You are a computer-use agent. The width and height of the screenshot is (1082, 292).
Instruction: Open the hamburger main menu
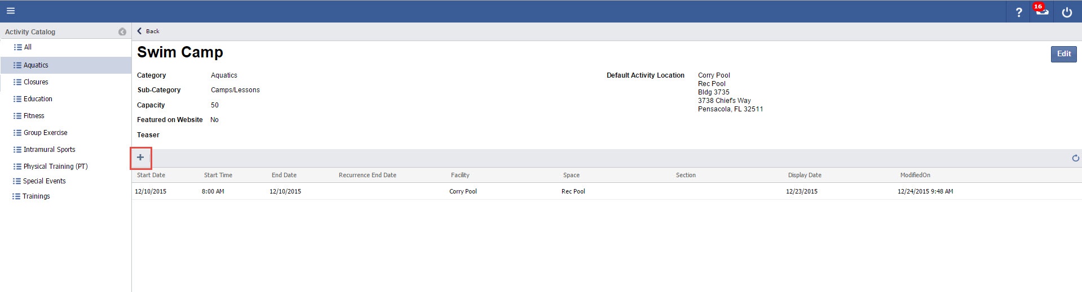(11, 11)
